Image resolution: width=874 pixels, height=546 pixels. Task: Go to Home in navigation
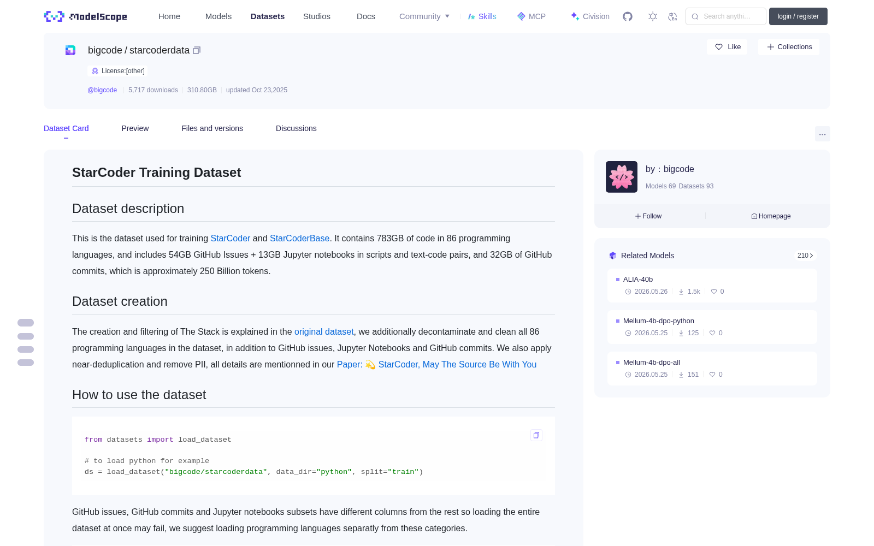[x=169, y=16]
